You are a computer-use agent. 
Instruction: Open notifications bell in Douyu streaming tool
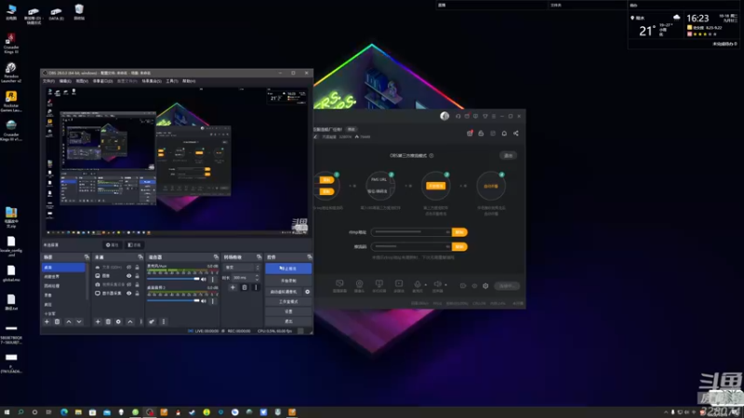point(504,133)
